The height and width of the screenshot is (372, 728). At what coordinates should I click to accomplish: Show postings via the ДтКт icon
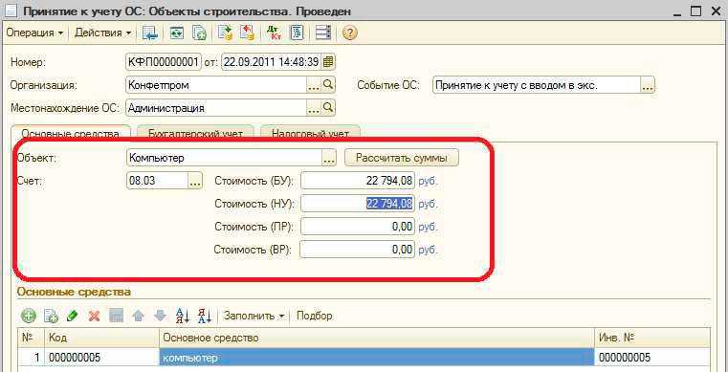tap(274, 33)
